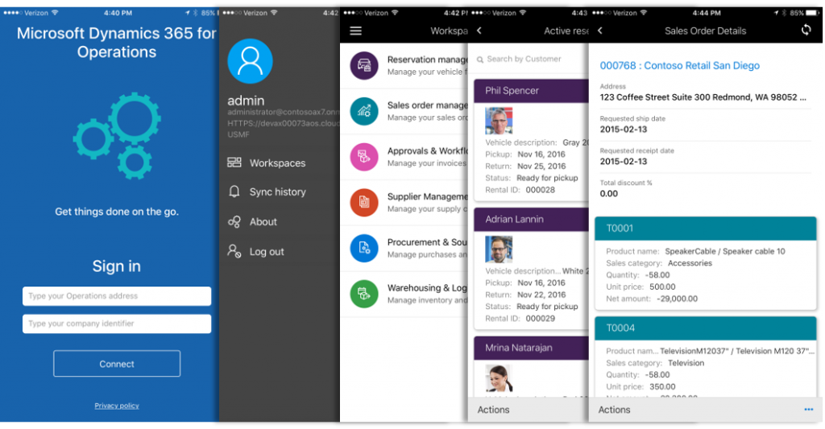Open the T0004 order line header

coord(706,328)
